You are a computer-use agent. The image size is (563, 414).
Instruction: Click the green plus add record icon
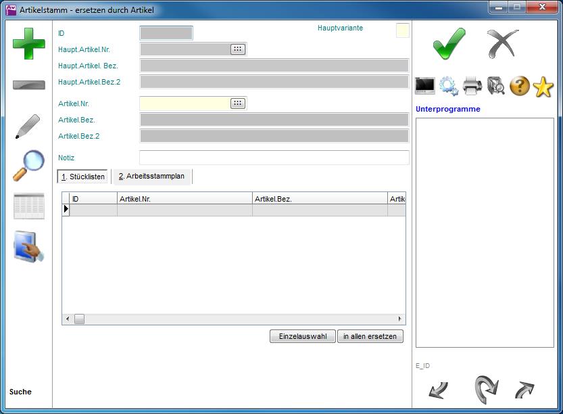[x=29, y=43]
